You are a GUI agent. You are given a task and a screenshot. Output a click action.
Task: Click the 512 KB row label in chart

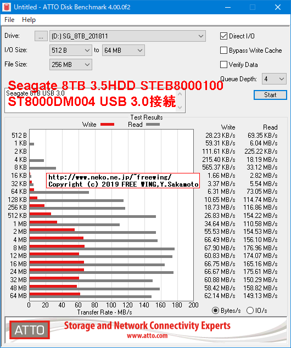18,216
